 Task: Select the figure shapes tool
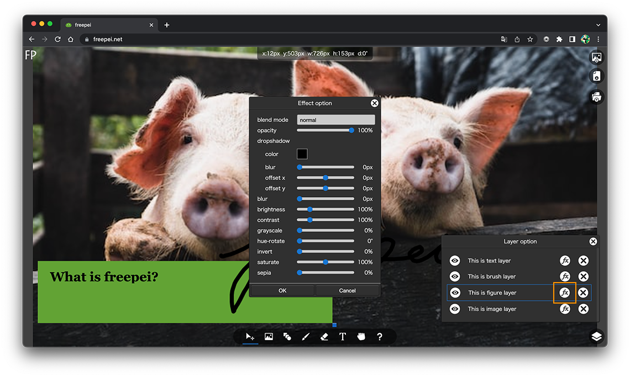(x=287, y=337)
